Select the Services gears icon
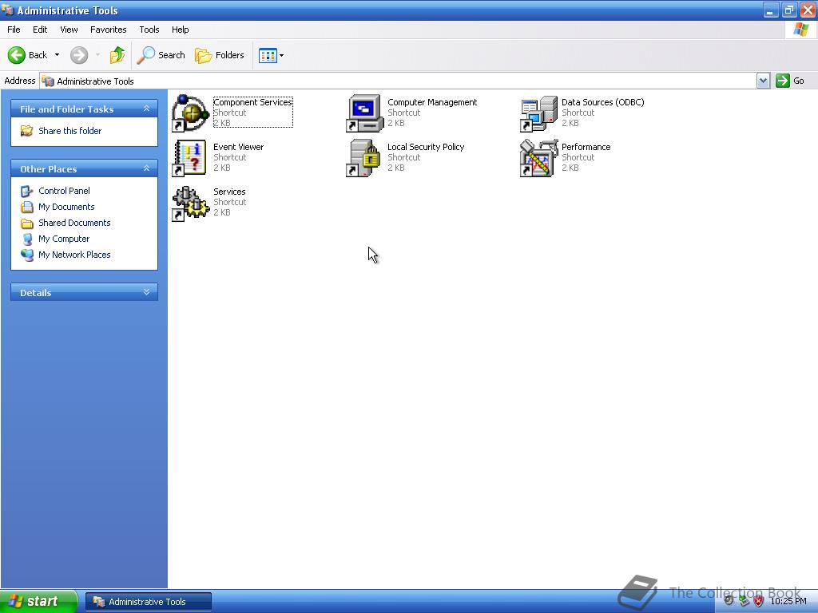The image size is (818, 613). click(x=190, y=203)
